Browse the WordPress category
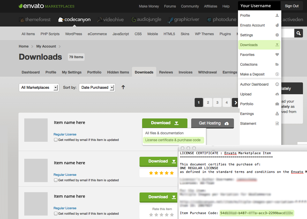 (x=74, y=34)
